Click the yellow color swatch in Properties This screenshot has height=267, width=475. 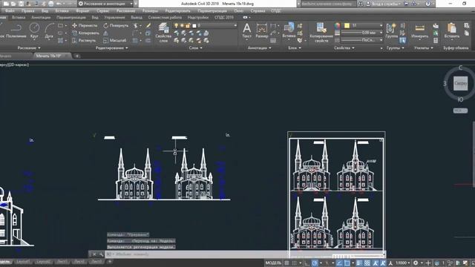[x=347, y=26]
